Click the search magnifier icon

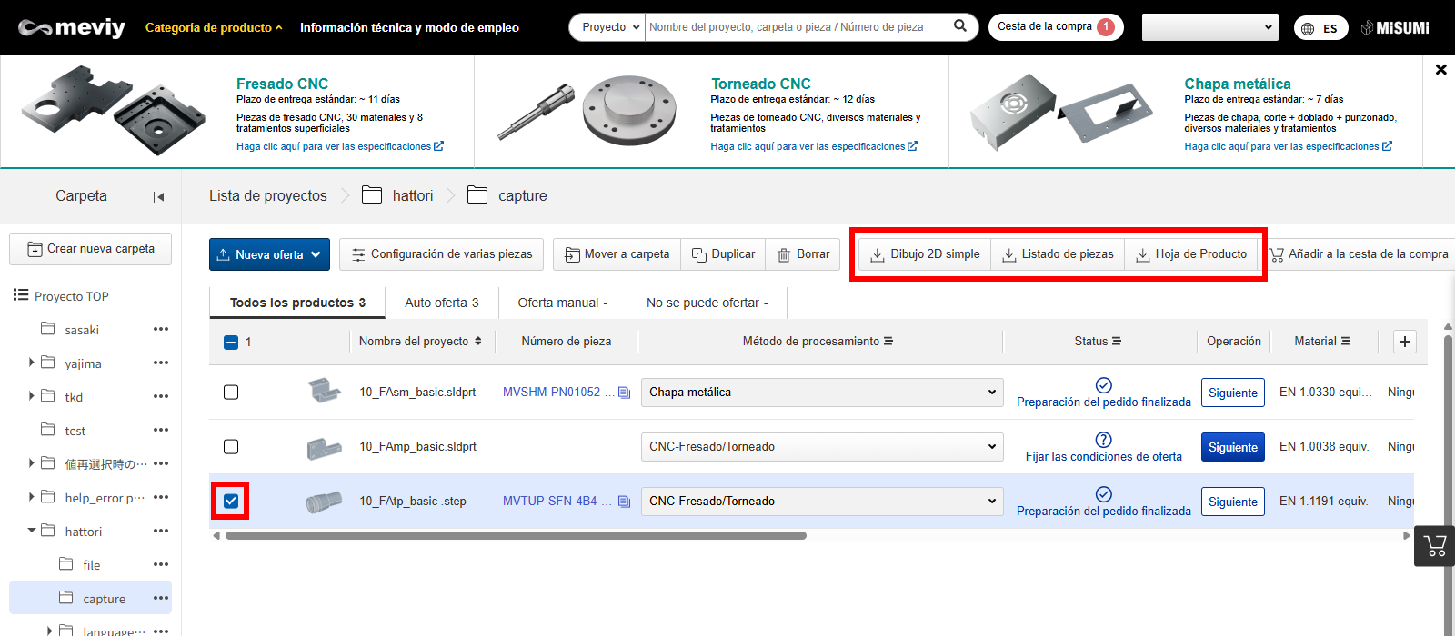tap(959, 26)
